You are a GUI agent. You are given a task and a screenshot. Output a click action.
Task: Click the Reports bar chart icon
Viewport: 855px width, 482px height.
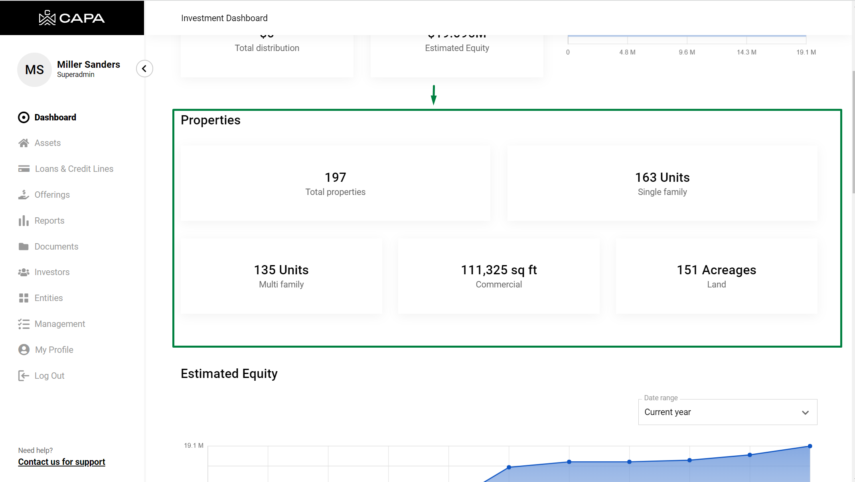(24, 221)
